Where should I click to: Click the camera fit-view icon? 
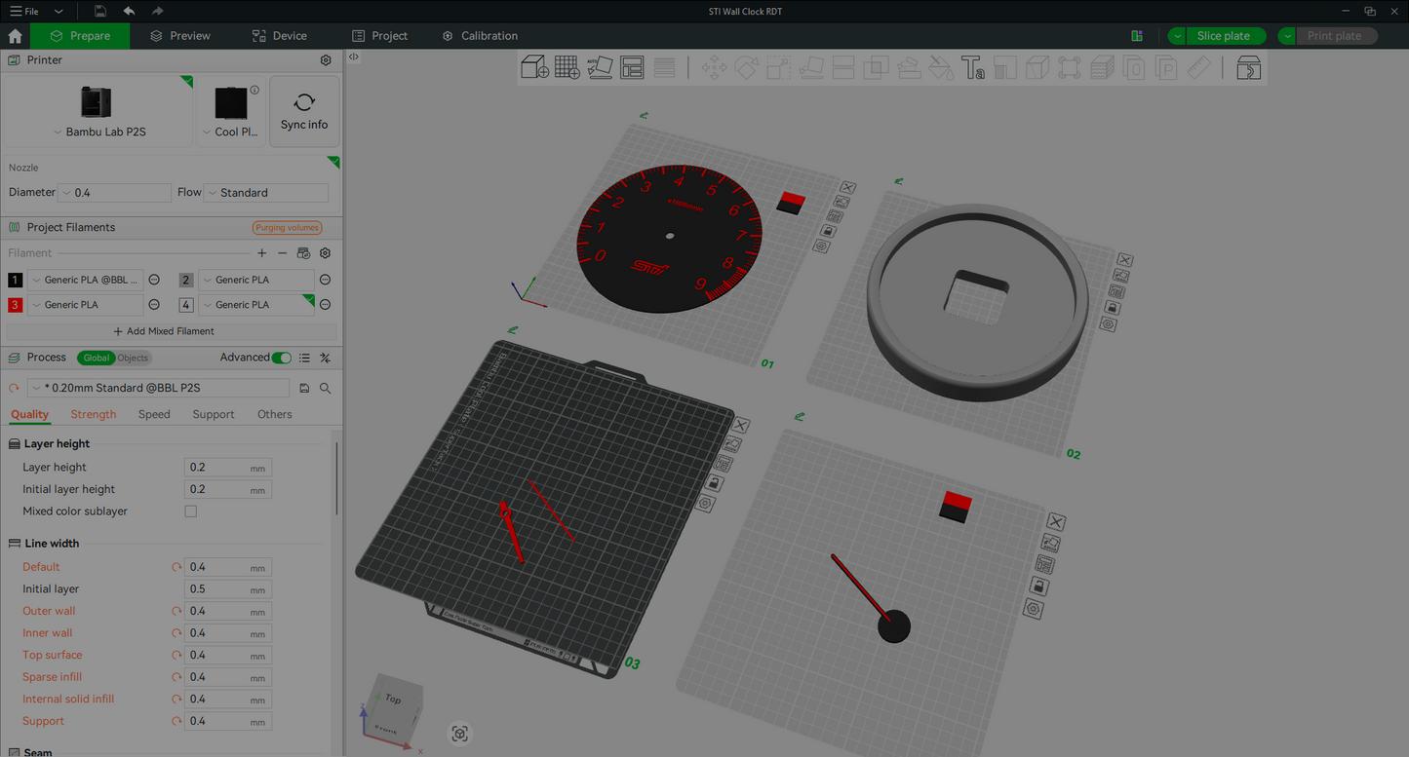460,734
